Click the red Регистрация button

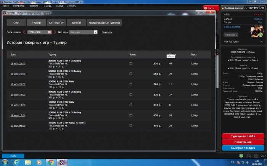[243, 142]
